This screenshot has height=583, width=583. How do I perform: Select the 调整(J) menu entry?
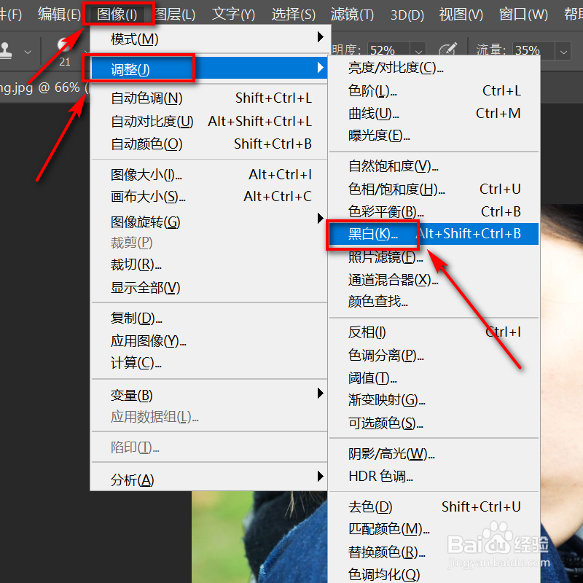point(209,69)
